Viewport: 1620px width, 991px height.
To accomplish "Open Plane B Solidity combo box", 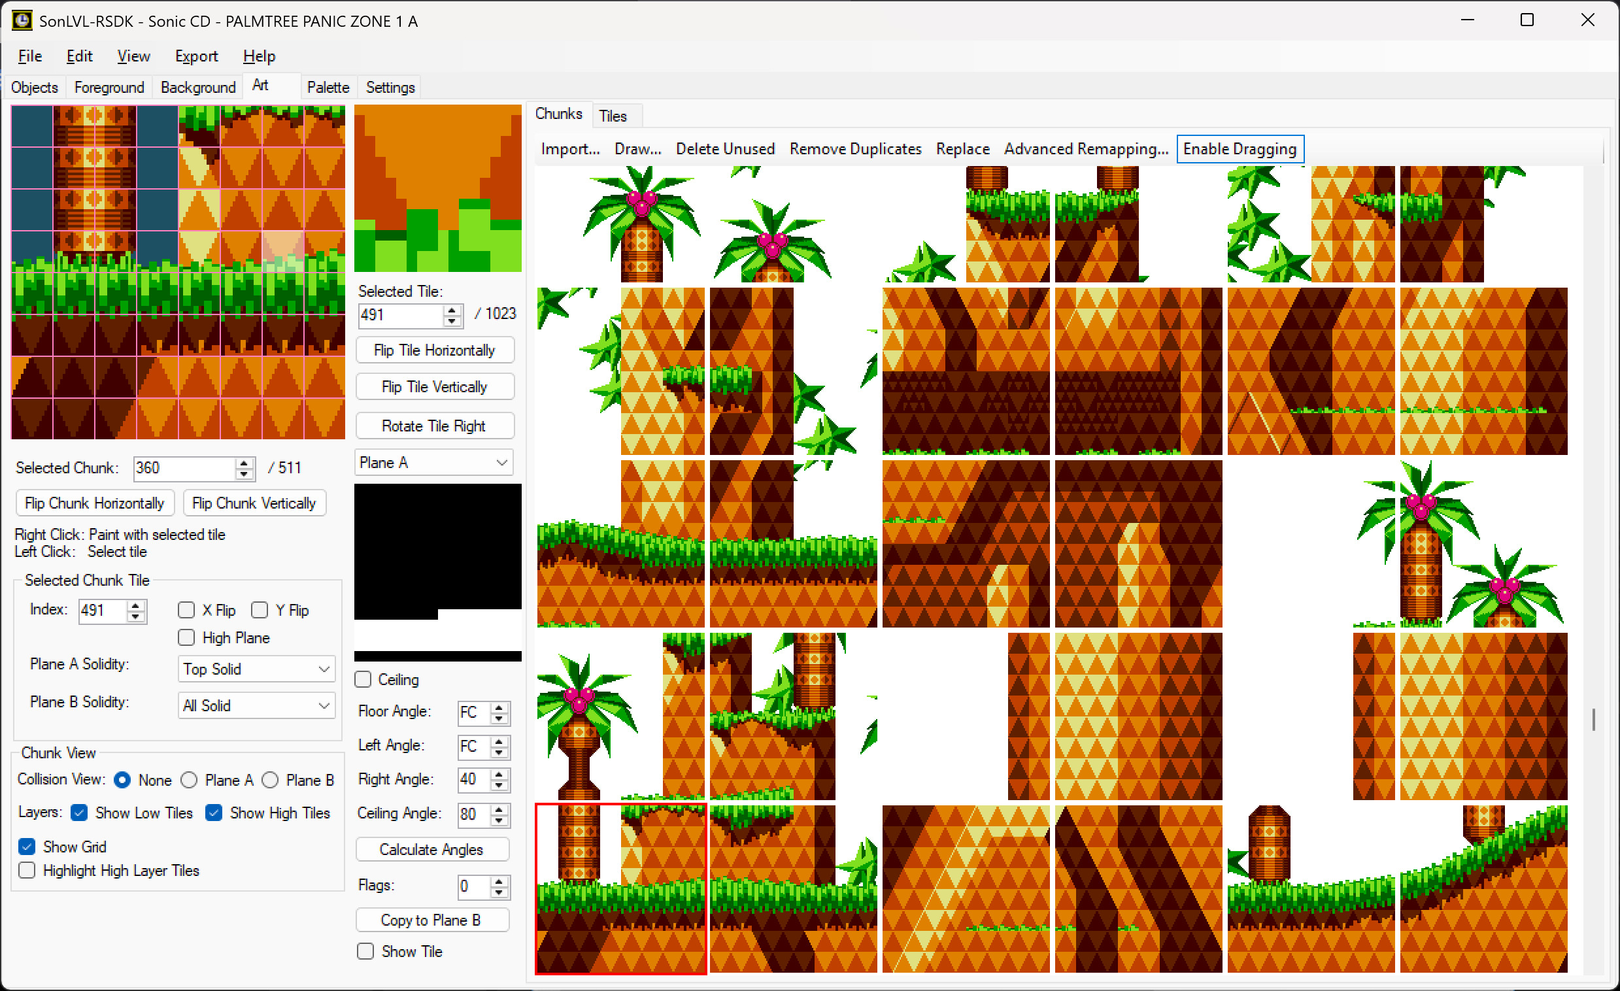I will 256,705.
